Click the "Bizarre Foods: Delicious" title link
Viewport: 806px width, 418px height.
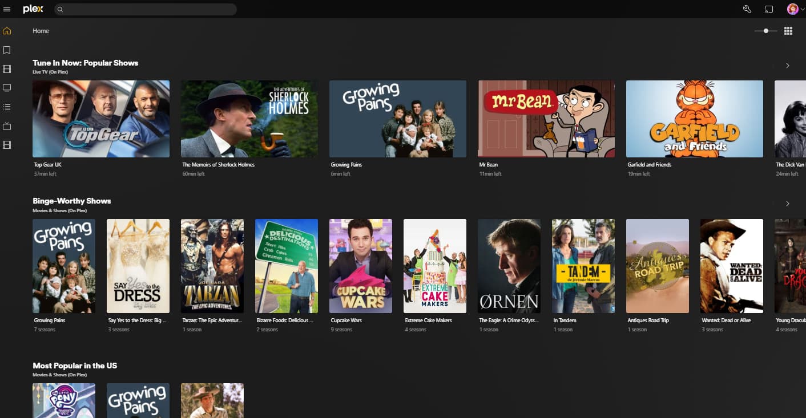click(285, 320)
